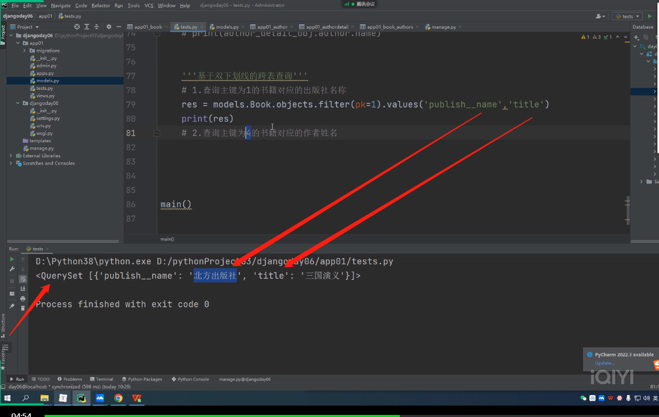The image size is (659, 417).
Task: Fold code at line 81 gutter marker
Action: [157, 133]
